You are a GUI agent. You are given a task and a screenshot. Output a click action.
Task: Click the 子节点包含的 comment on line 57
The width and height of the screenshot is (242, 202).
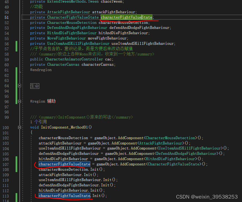coord(81,49)
